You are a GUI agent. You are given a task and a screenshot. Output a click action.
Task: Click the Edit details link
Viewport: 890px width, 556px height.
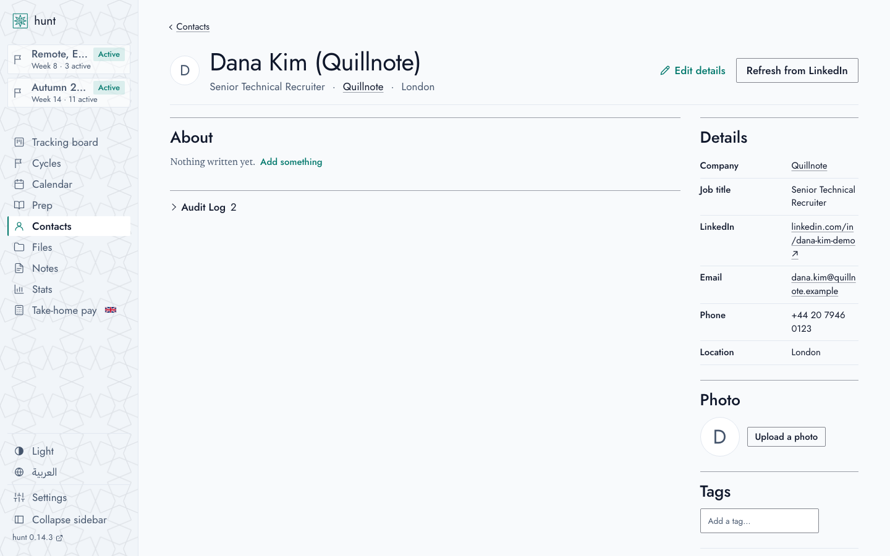pyautogui.click(x=693, y=70)
